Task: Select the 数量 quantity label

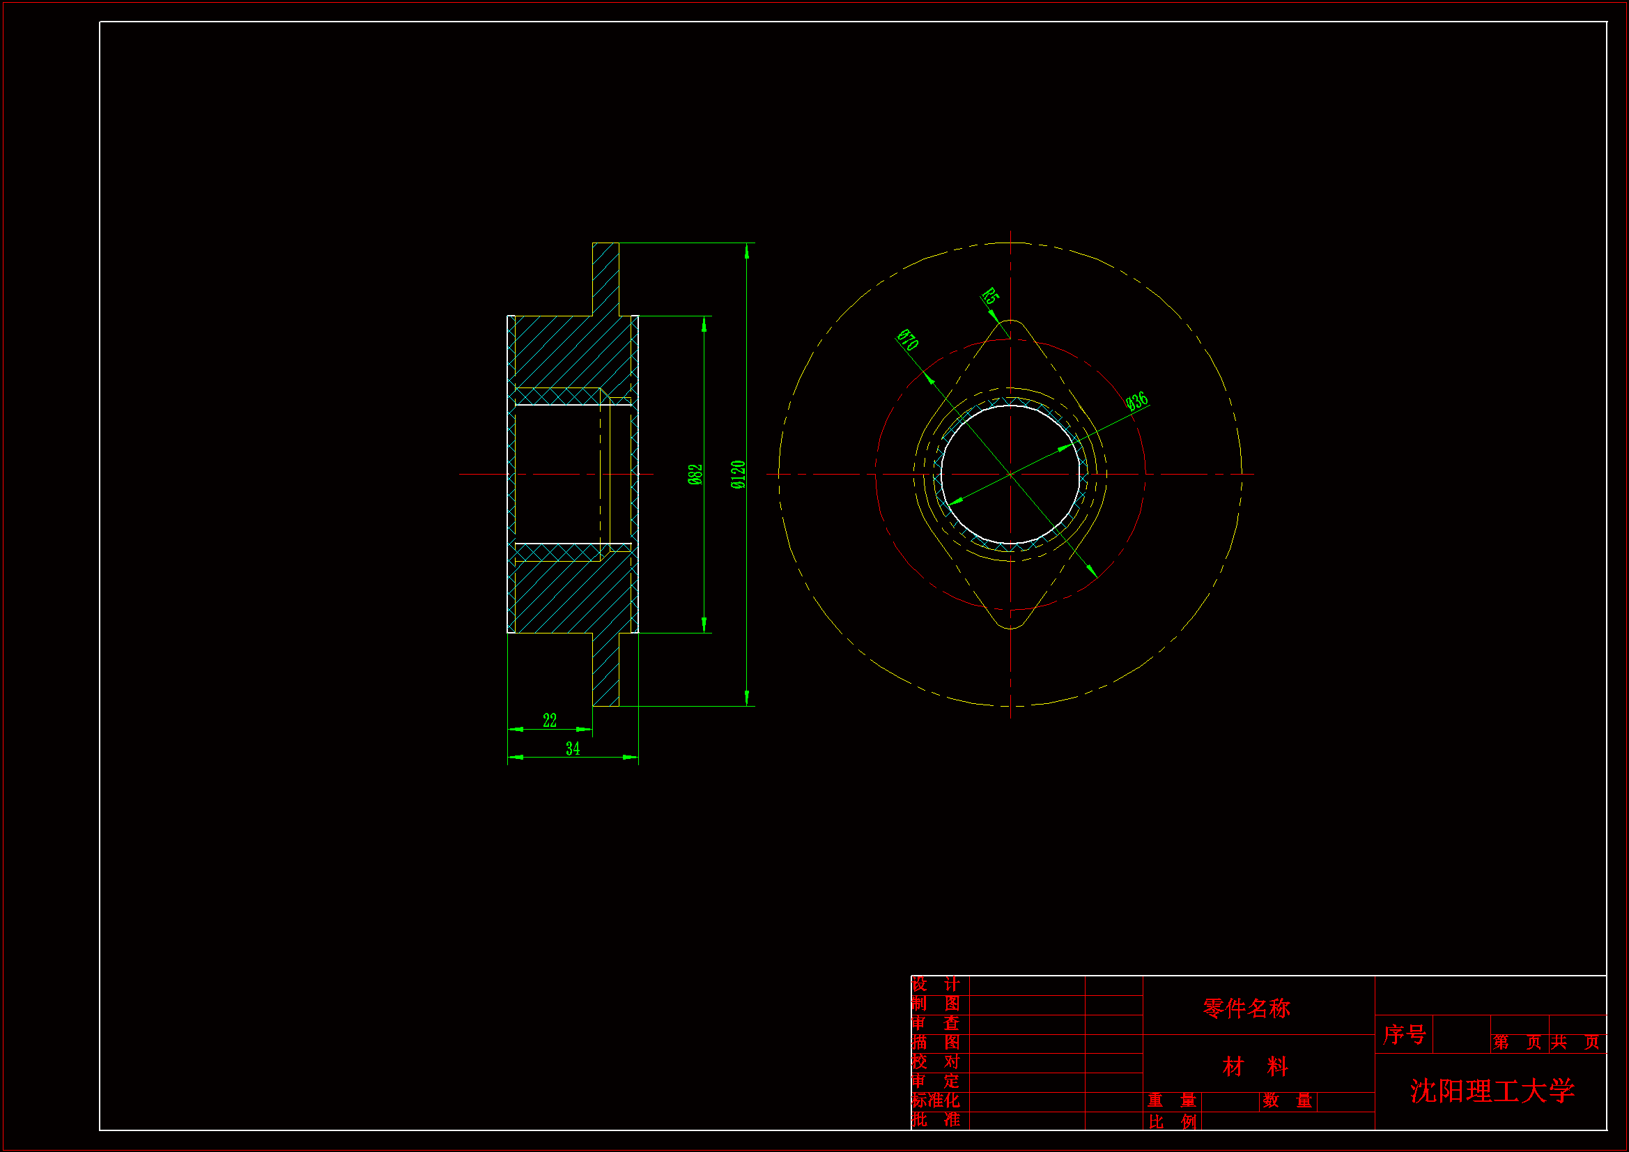Action: tap(1287, 1101)
